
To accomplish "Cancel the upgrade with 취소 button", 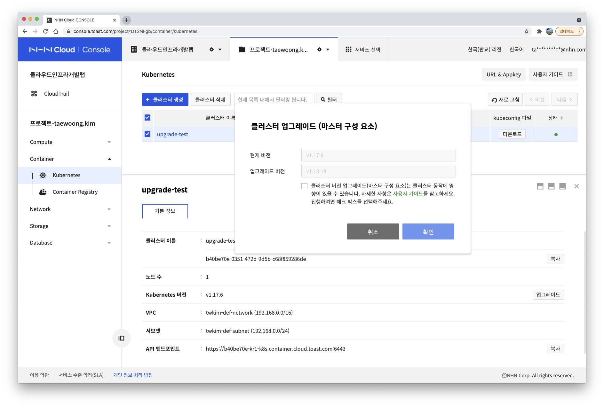I will (373, 231).
